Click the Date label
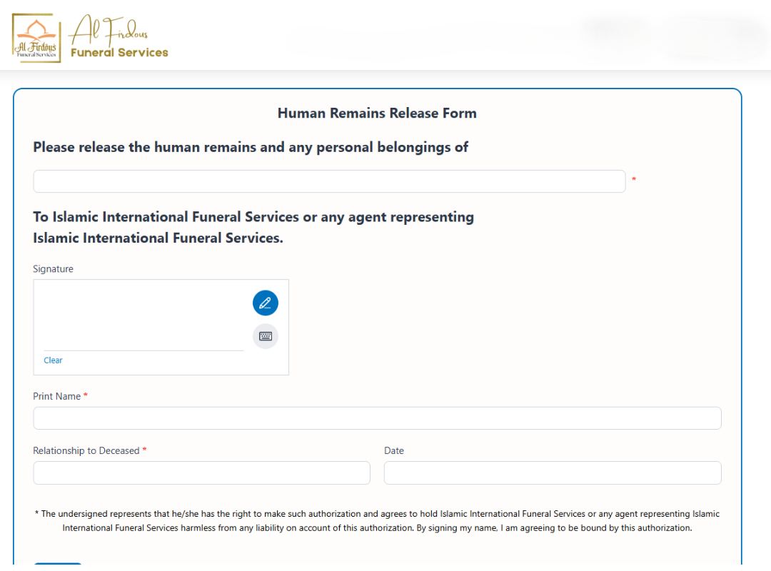The image size is (771, 571). point(394,451)
